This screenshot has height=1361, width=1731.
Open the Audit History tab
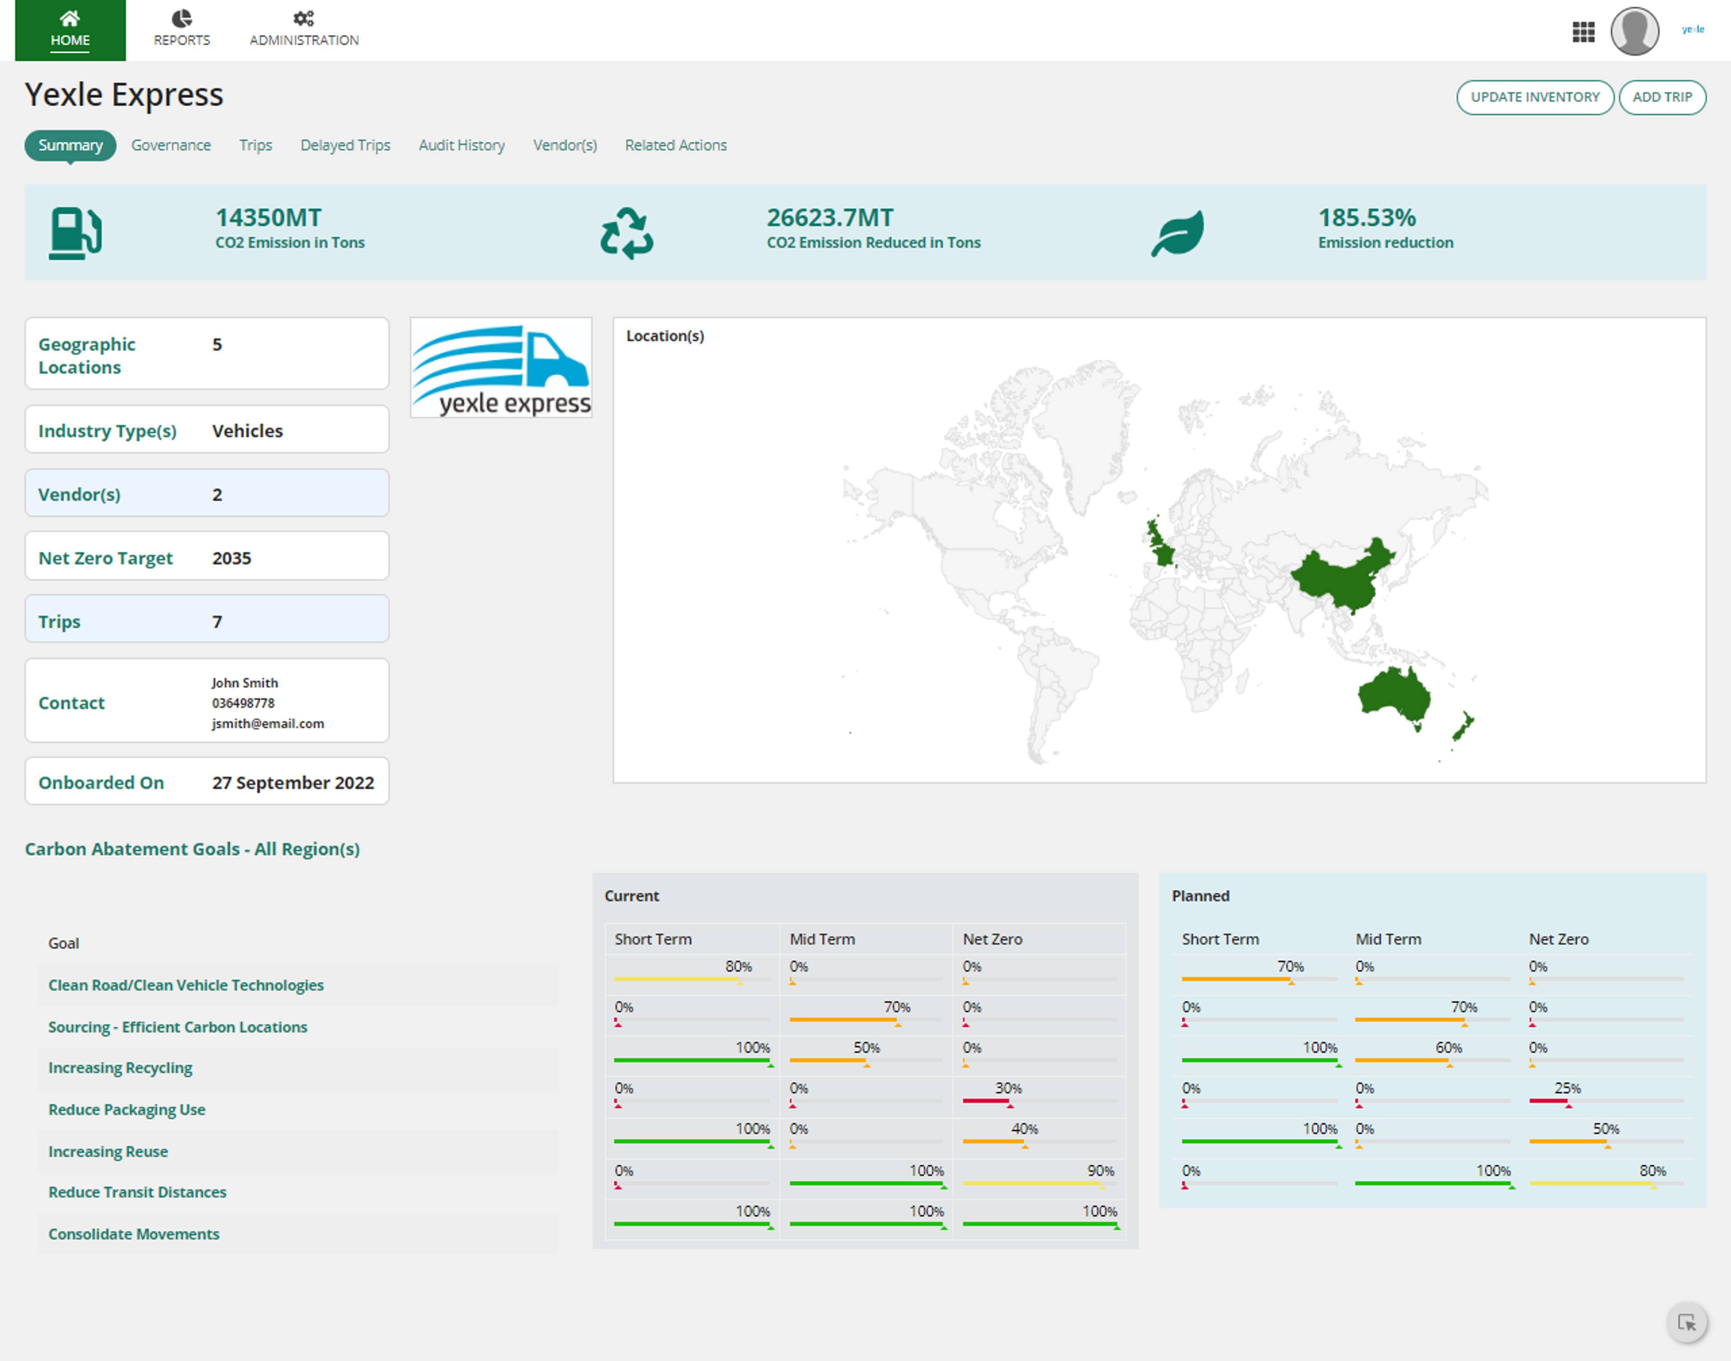(461, 145)
